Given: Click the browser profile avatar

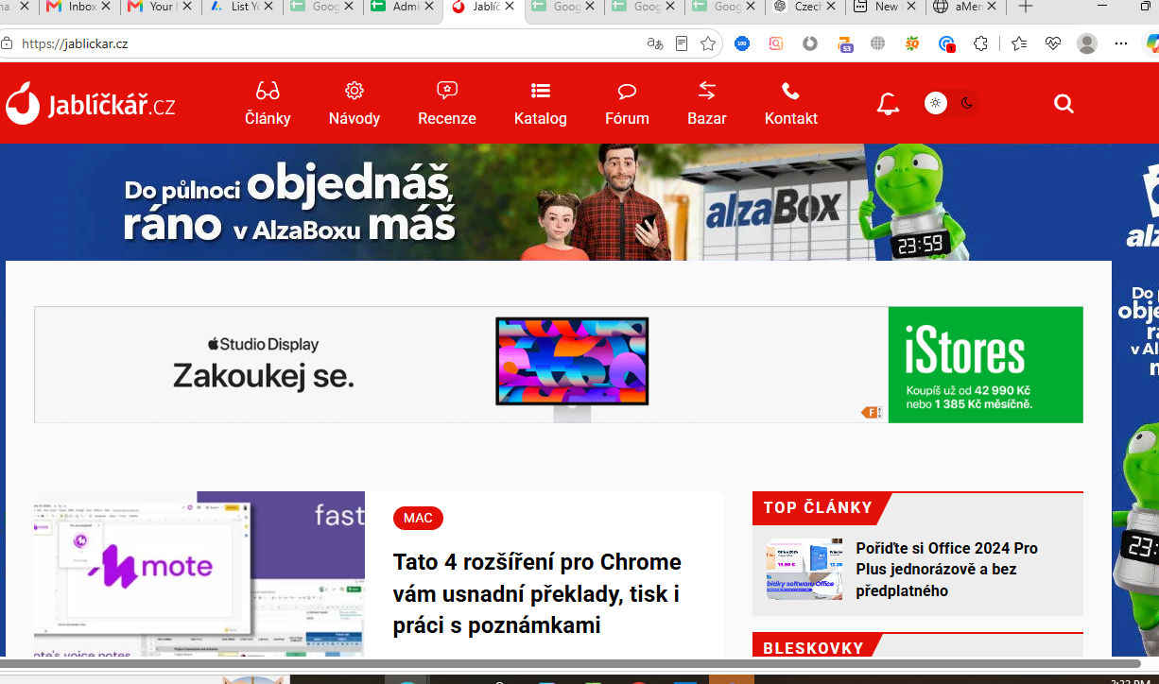Looking at the screenshot, I should [x=1087, y=43].
